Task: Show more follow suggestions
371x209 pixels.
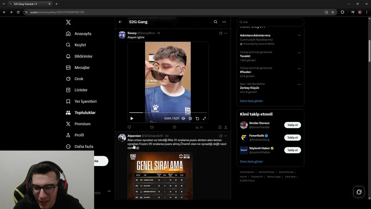Action: tap(252, 161)
